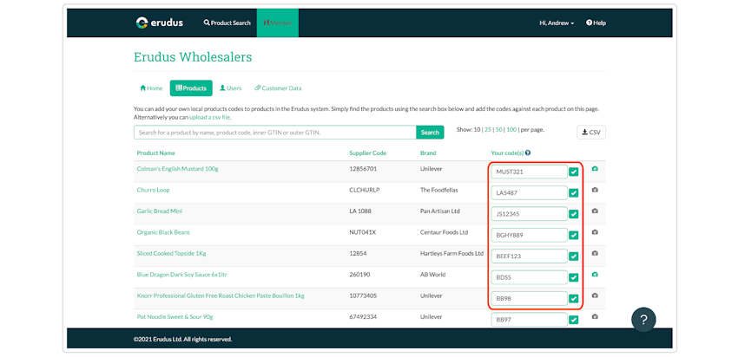
Task: Click the Supplier Code column header
Action: 368,153
